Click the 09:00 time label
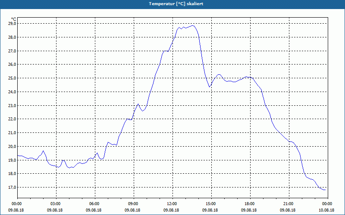Viewport: 345px width, 215px height. tap(133, 204)
